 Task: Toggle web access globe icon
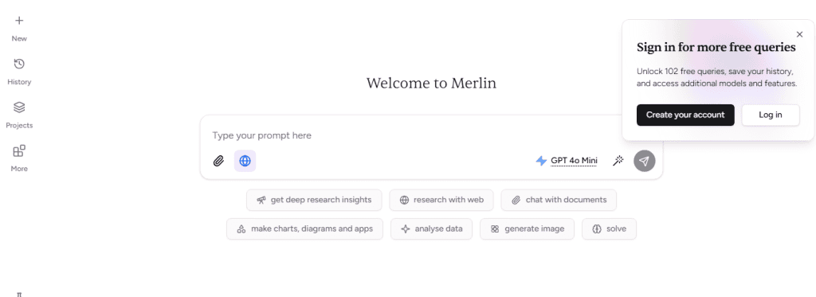245,161
